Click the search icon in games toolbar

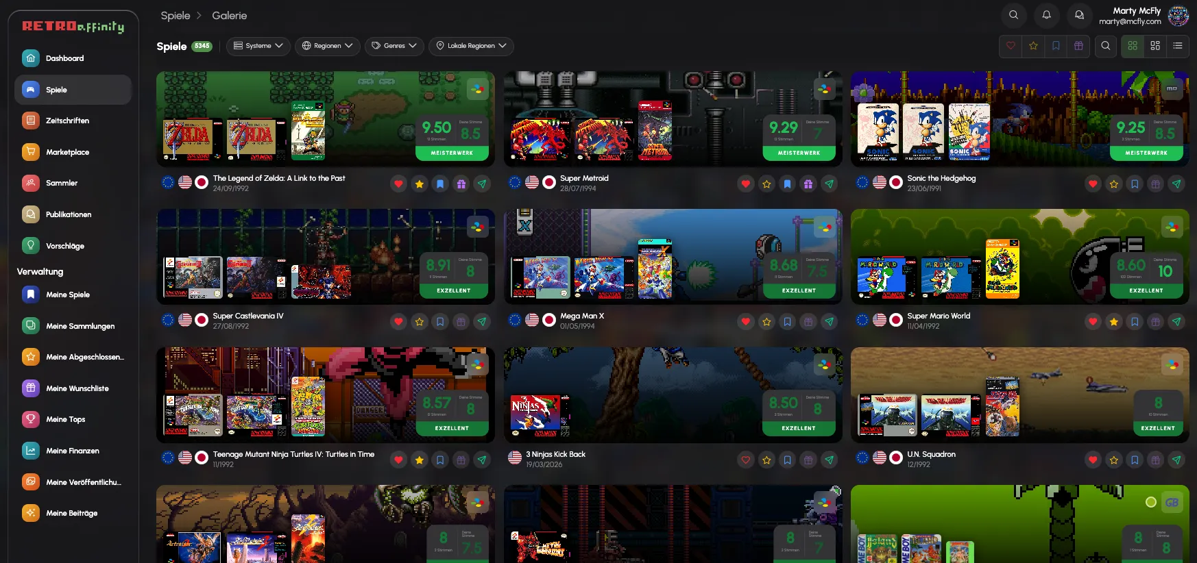1106,46
